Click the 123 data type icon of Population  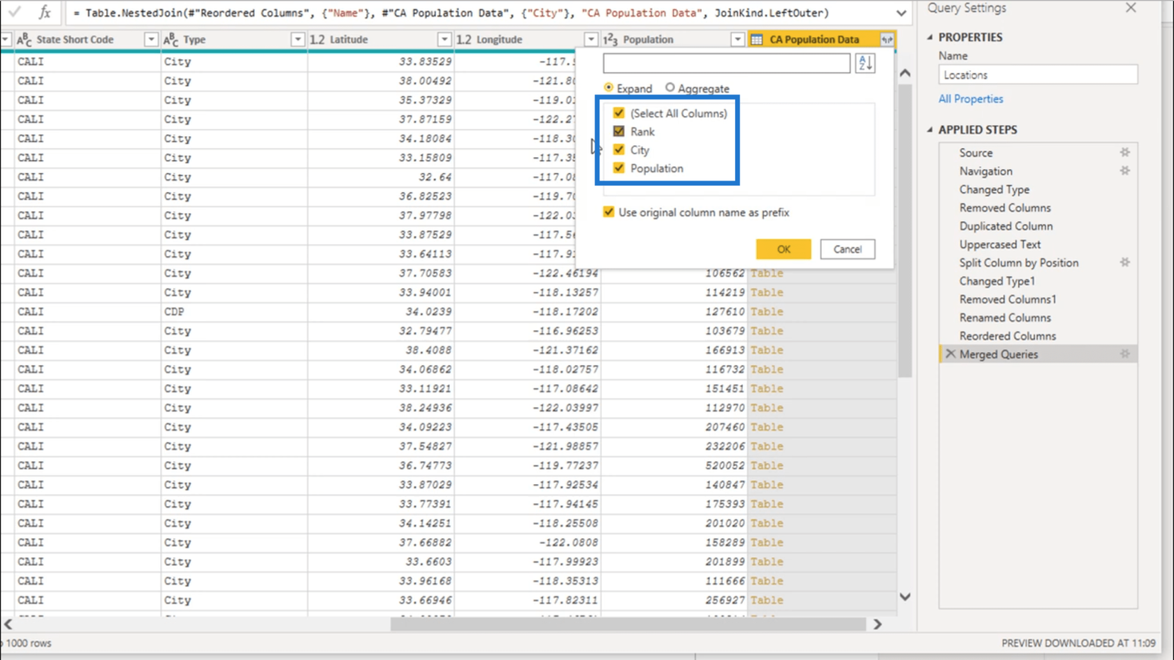click(610, 40)
